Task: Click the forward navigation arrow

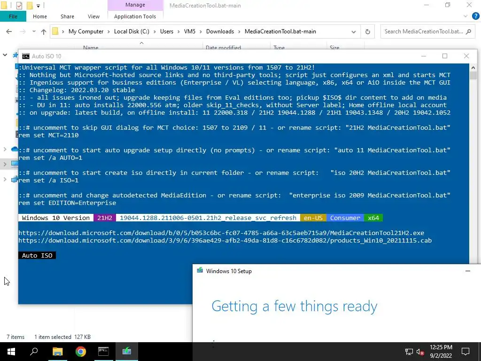Action: pyautogui.click(x=23, y=31)
